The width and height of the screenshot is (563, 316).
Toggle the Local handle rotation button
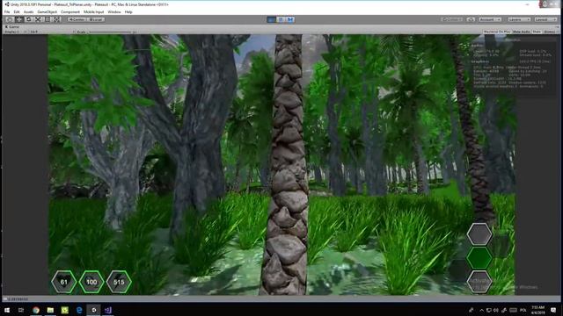pos(96,19)
